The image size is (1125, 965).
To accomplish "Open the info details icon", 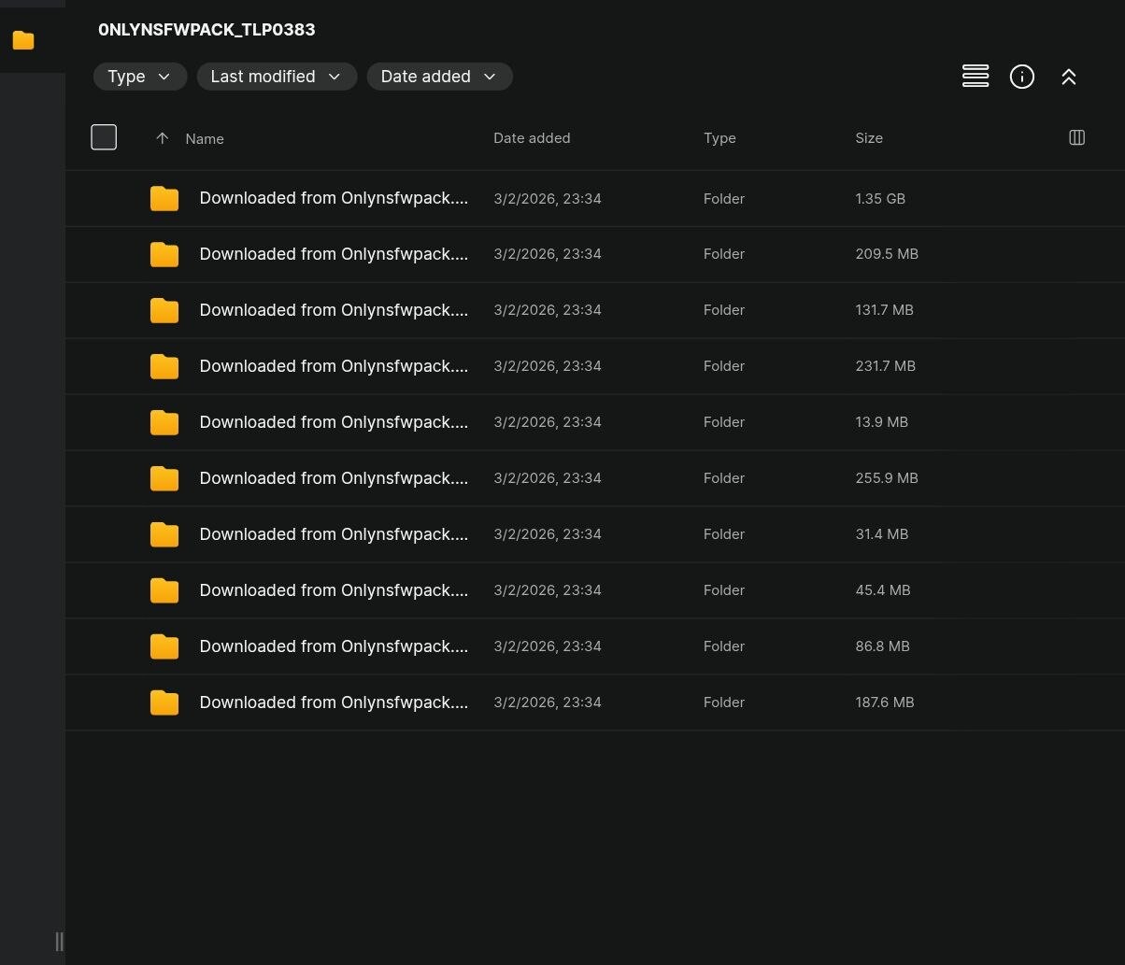I will tap(1021, 77).
